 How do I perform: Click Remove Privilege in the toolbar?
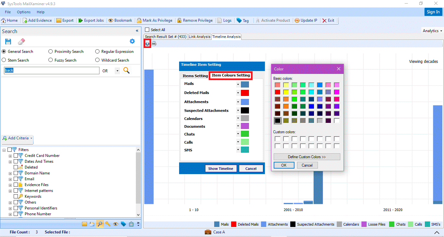(195, 20)
